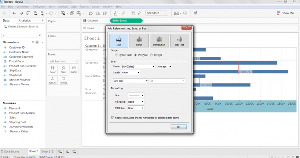Swap rows and columns icon
300x158 pixels.
click(91, 13)
